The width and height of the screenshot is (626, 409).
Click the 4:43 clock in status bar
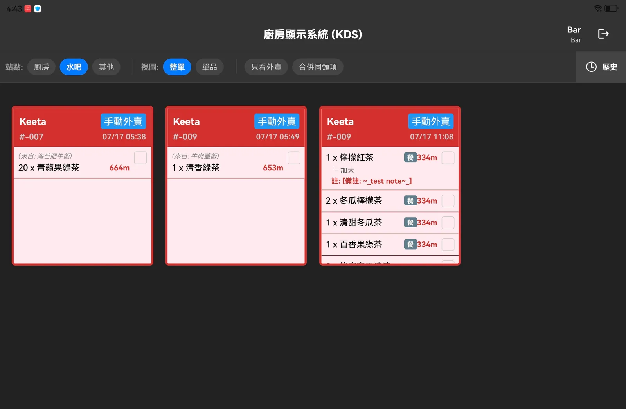tap(14, 9)
